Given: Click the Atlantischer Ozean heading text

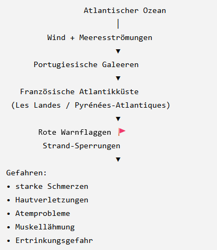Looking at the screenshot, I should [125, 10].
